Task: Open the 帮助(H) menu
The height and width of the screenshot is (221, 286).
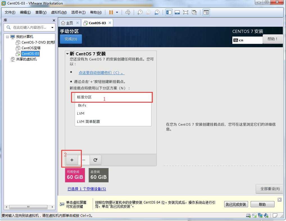Action: pos(96,12)
